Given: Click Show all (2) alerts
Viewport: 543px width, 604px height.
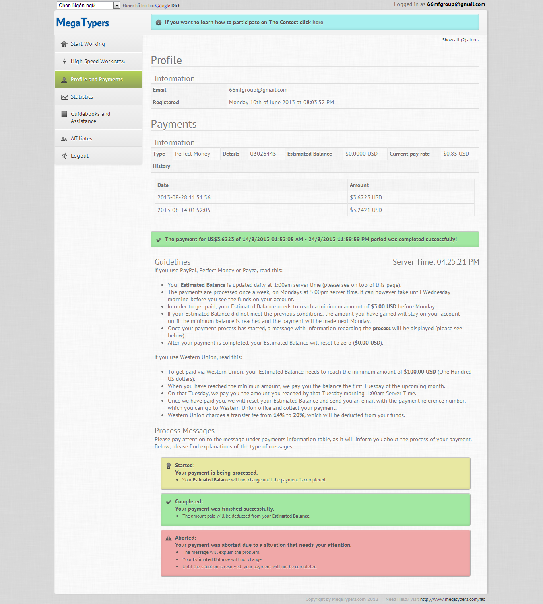Looking at the screenshot, I should [460, 40].
